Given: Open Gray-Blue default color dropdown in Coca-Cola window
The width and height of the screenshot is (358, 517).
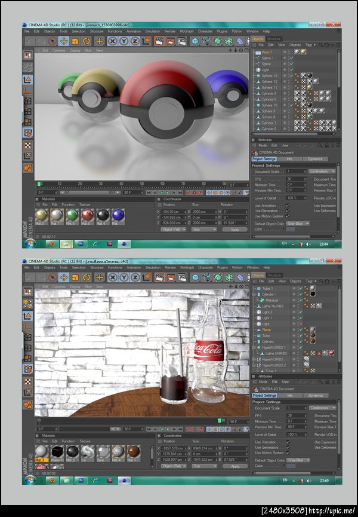Looking at the screenshot, I should [298, 460].
